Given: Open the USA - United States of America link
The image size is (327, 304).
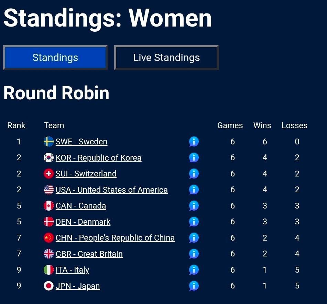Looking at the screenshot, I should [111, 190].
